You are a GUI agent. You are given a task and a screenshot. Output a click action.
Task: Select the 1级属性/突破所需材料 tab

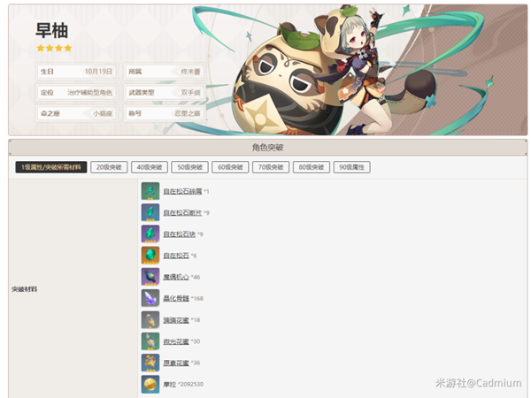[50, 167]
